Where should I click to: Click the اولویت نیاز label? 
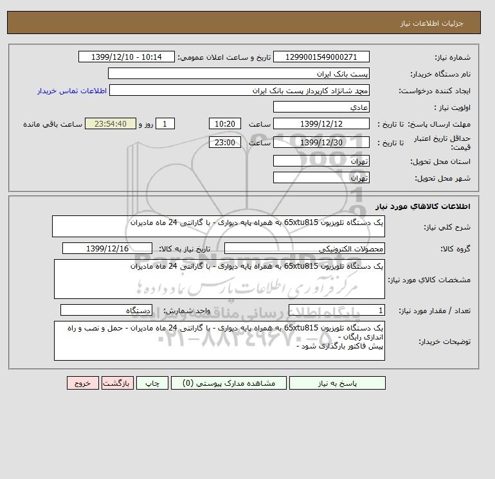coord(452,107)
